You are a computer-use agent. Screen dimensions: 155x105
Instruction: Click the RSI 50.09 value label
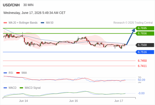(141, 80)
